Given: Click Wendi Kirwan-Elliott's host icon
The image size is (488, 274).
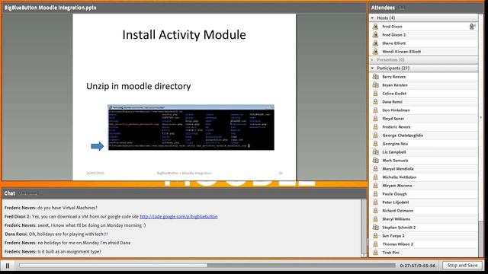Looking at the screenshot, I should click(x=375, y=52).
